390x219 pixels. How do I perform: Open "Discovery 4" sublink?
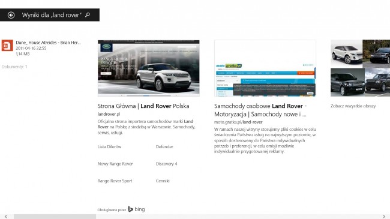(x=167, y=164)
